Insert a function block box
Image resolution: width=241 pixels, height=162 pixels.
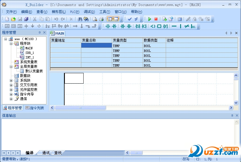click(x=159, y=26)
